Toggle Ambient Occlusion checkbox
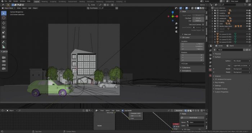The height and width of the screenshot is (133, 252). click(x=216, y=79)
